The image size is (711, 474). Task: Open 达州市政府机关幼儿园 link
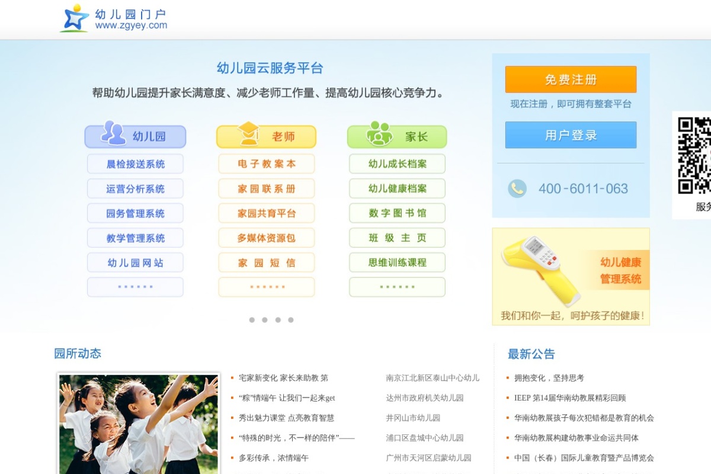point(425,398)
